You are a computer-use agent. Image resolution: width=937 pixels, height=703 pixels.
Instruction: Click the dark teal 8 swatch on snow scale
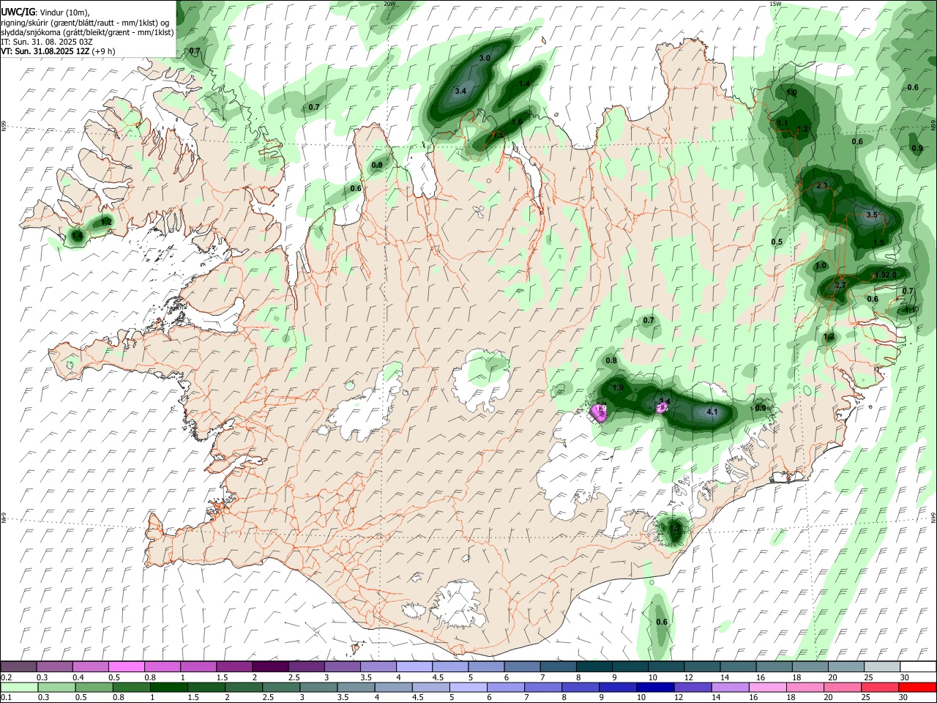click(593, 666)
